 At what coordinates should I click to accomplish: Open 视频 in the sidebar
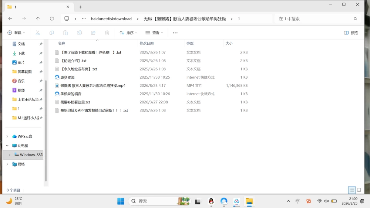[21, 90]
